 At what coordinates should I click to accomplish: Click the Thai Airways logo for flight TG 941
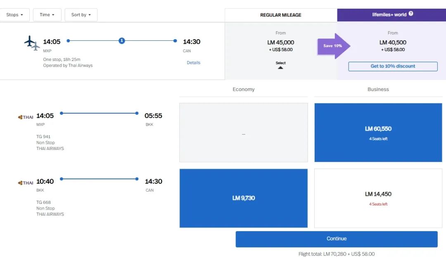(26, 117)
